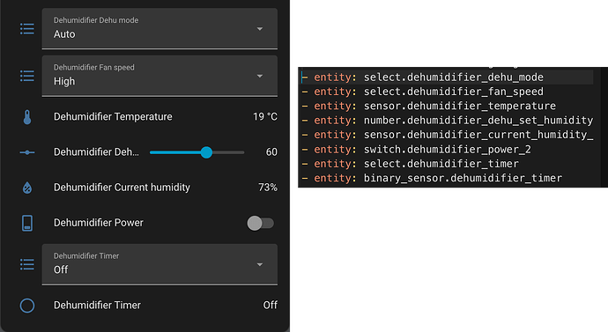608x332 pixels.
Task: Click the 19 °C temperature value
Action: pyautogui.click(x=265, y=116)
